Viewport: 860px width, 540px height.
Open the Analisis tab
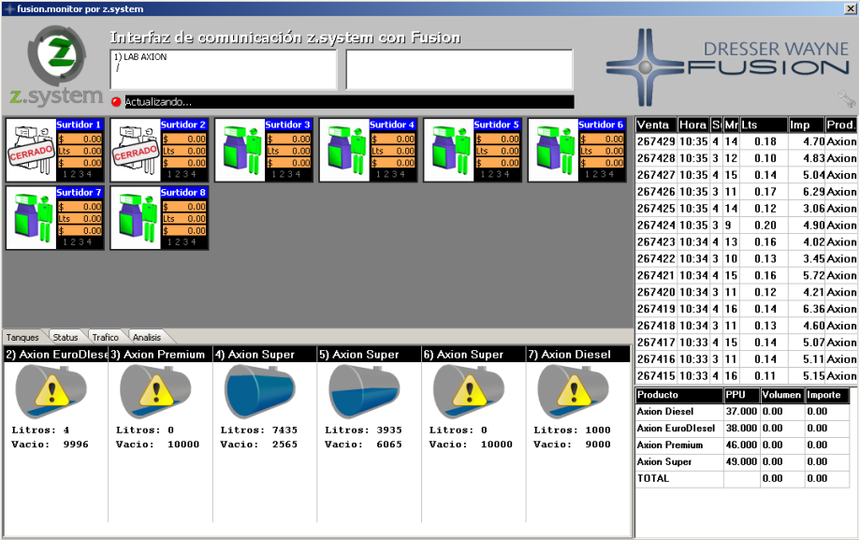(x=147, y=337)
